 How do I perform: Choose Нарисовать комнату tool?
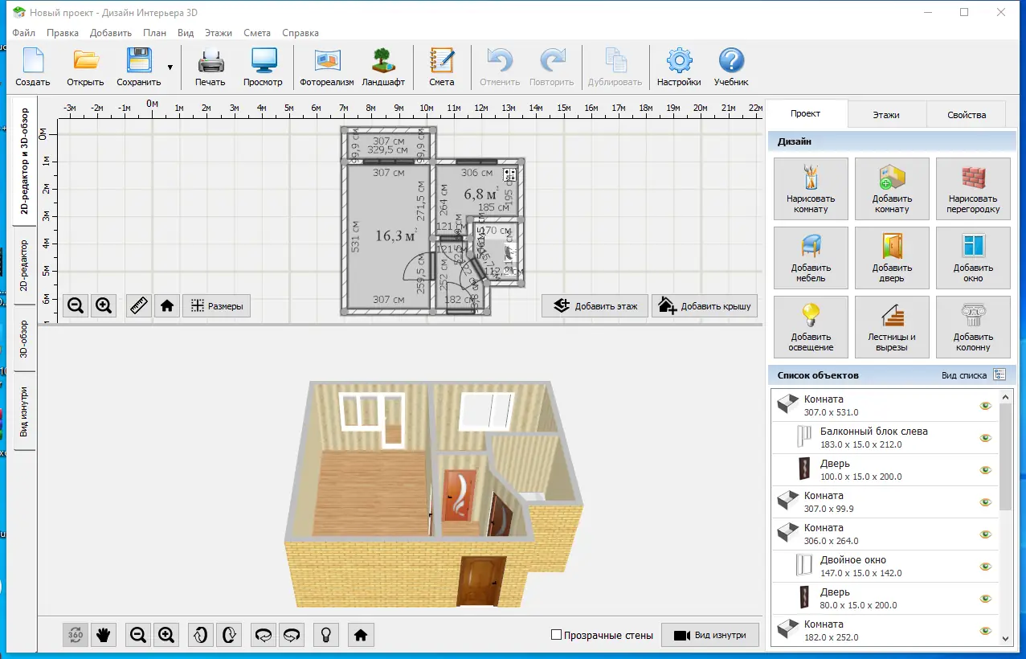pyautogui.click(x=811, y=189)
